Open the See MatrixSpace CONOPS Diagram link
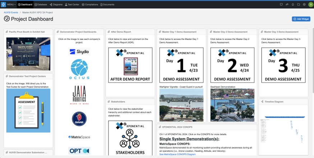314x158 pixels. [177, 154]
